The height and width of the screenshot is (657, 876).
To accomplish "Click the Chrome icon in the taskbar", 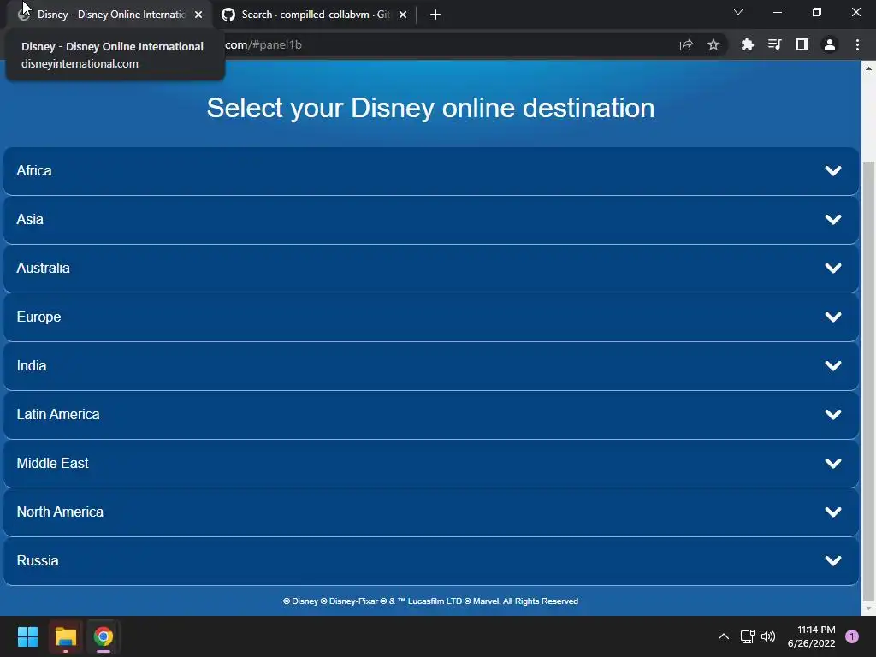I will 104,636.
